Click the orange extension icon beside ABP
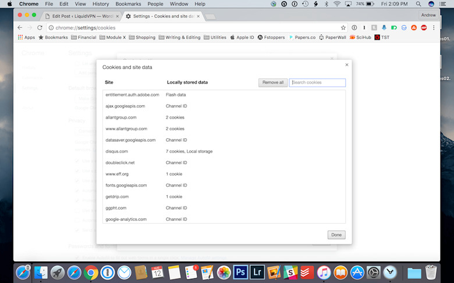 pos(414,28)
